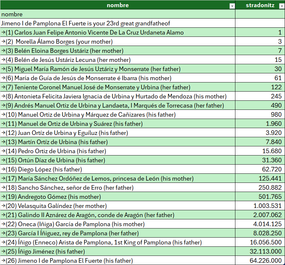Select stradonitz value 15.680

coord(260,151)
